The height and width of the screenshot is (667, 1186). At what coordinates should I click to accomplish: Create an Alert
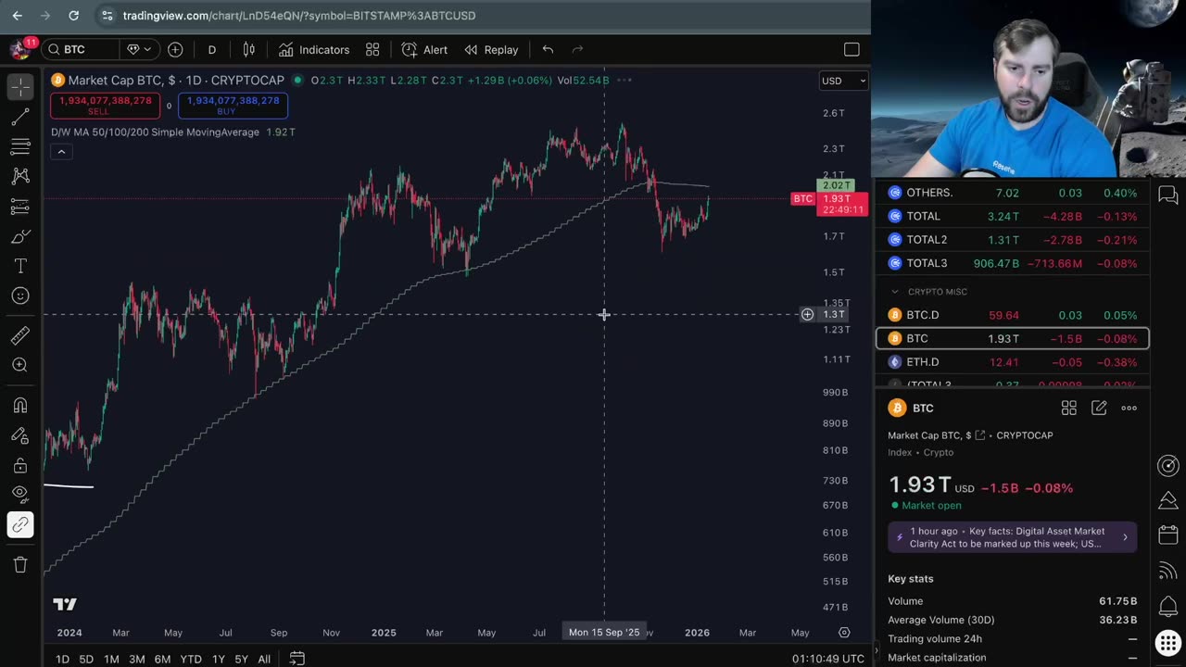click(424, 49)
